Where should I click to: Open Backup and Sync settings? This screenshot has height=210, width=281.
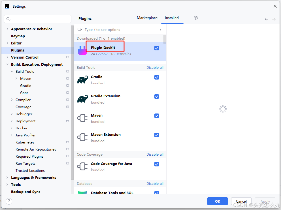25,192
